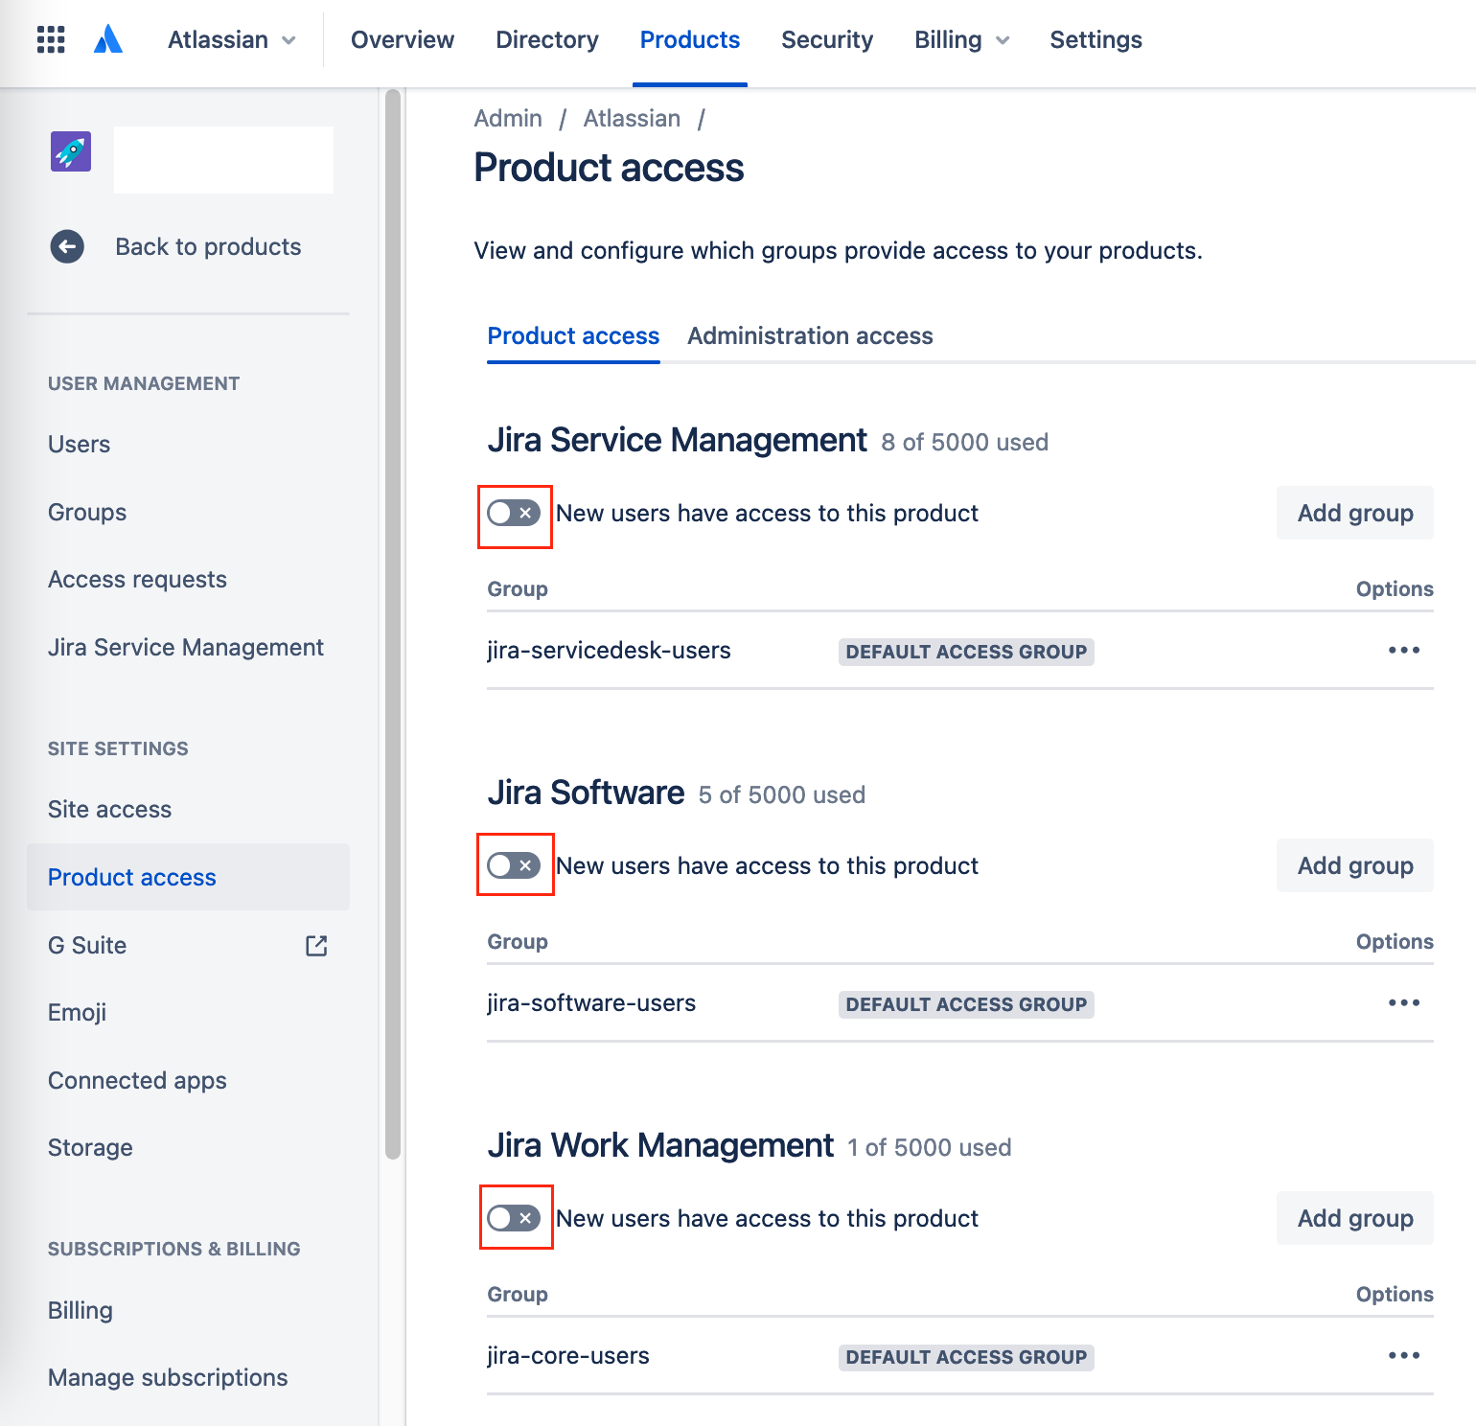
Task: Toggle new user access for Jira Work Management
Action: pyautogui.click(x=514, y=1219)
